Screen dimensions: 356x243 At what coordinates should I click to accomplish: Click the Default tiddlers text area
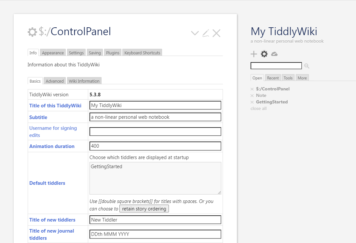155,178
